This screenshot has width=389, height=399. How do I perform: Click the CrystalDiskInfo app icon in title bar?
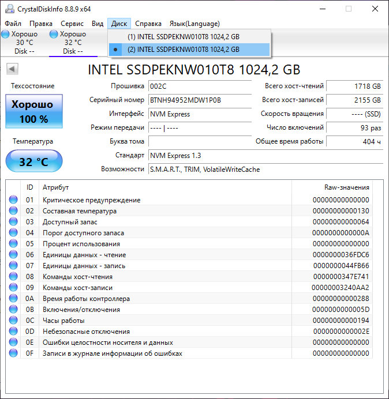point(9,9)
